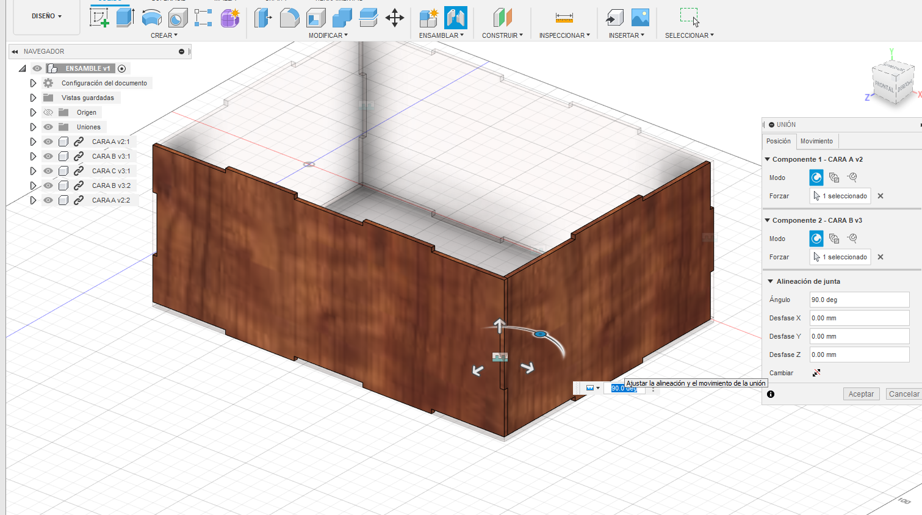This screenshot has height=515, width=922.
Task: Activate ENSAMBLE v1 radio button
Action: pos(121,68)
